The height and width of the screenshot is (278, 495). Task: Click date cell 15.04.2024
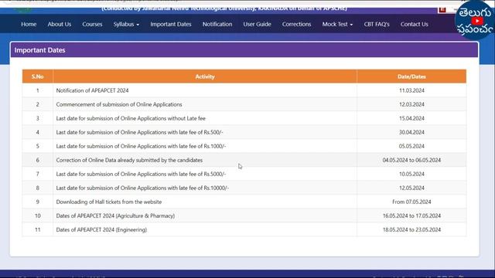[411, 118]
